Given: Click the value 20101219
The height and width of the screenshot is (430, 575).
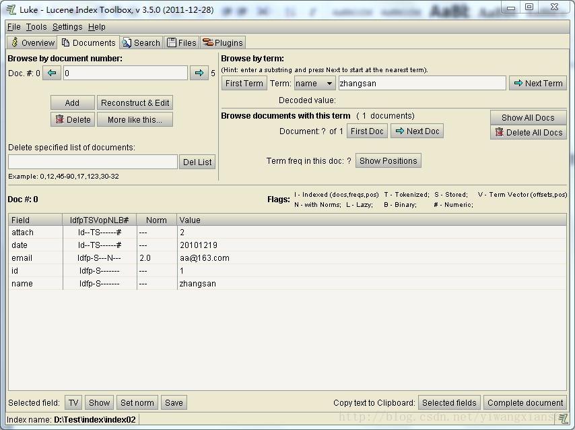Looking at the screenshot, I should (199, 245).
